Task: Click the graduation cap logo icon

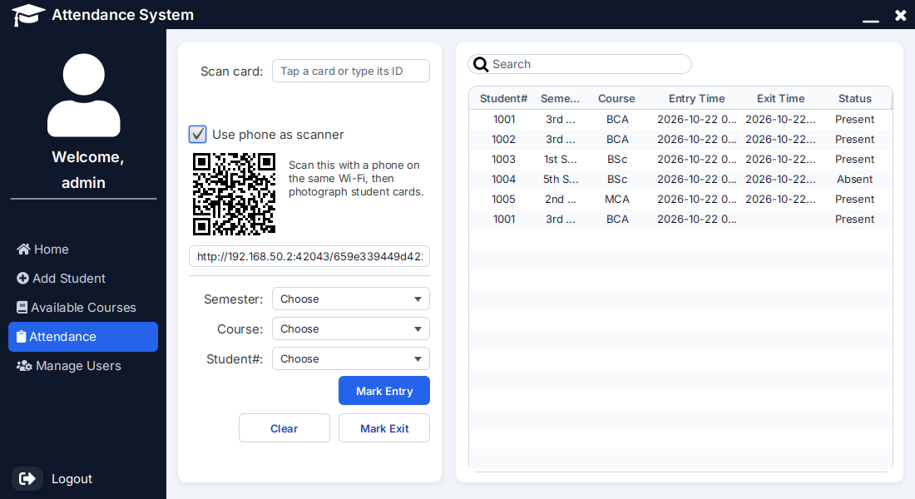Action: (28, 15)
